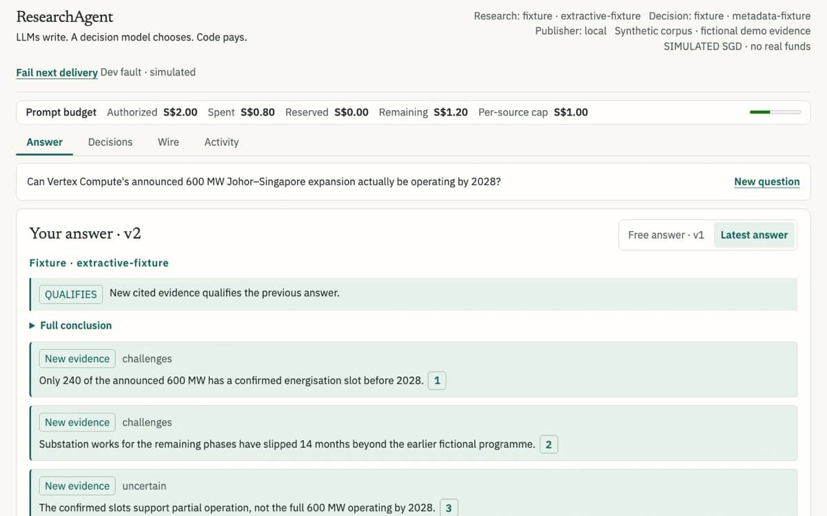Screen dimensions: 827x516
Task: Click the Only 240 of 600 MW statement
Action: [232, 380]
